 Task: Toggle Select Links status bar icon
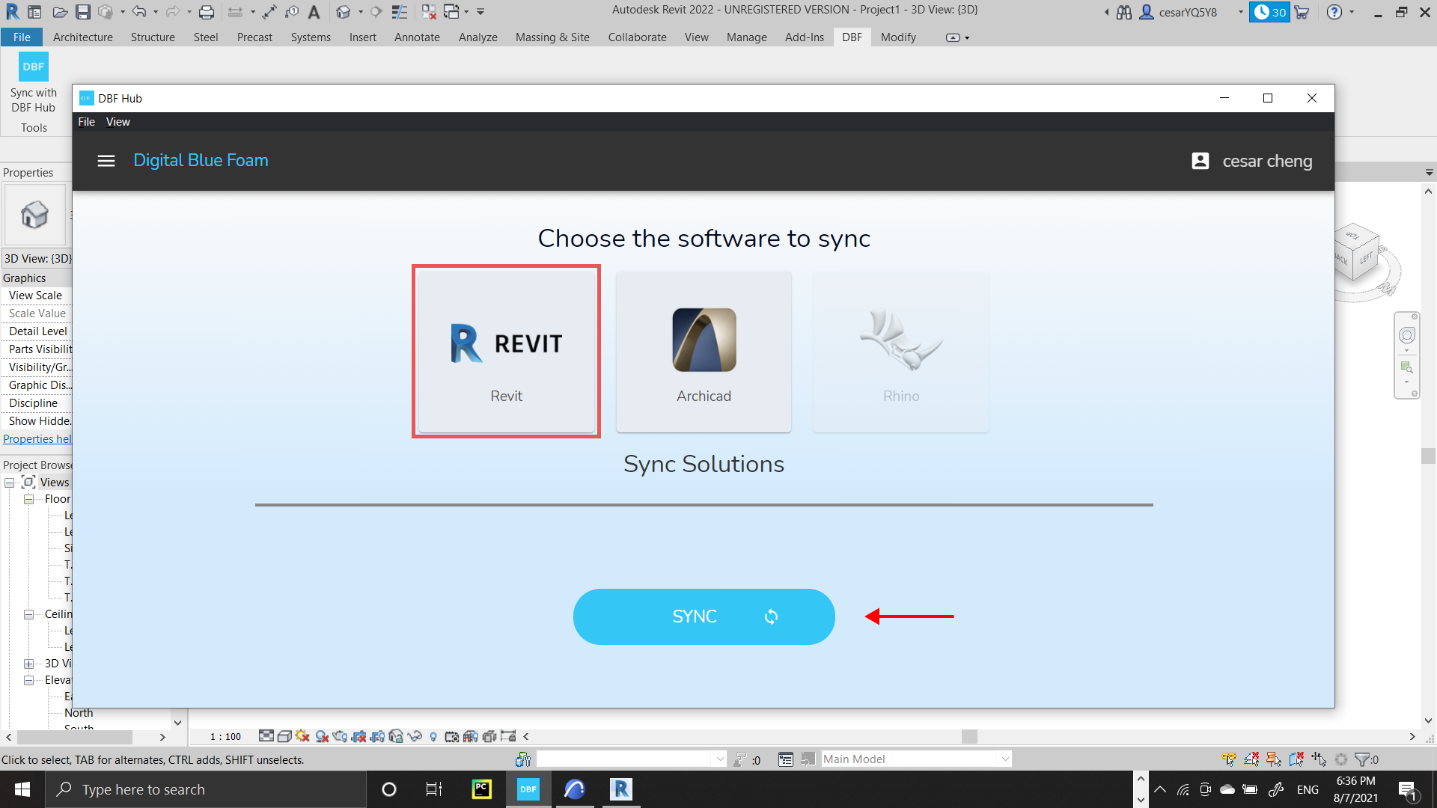1229,759
